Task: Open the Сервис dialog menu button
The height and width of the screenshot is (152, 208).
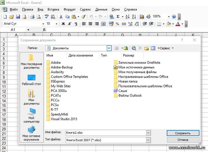Action: pyautogui.click(x=166, y=48)
